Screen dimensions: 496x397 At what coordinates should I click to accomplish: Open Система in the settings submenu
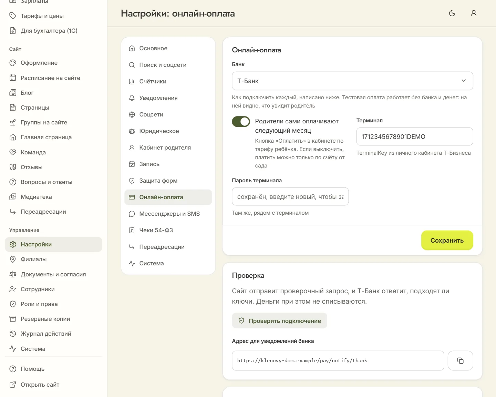[168, 263]
